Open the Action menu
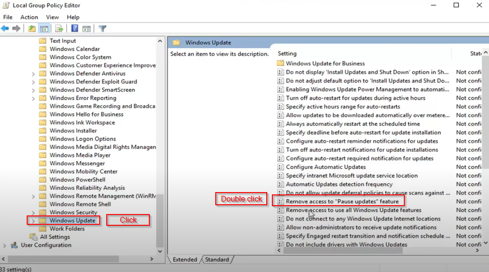This screenshot has height=272, width=489. pyautogui.click(x=29, y=17)
